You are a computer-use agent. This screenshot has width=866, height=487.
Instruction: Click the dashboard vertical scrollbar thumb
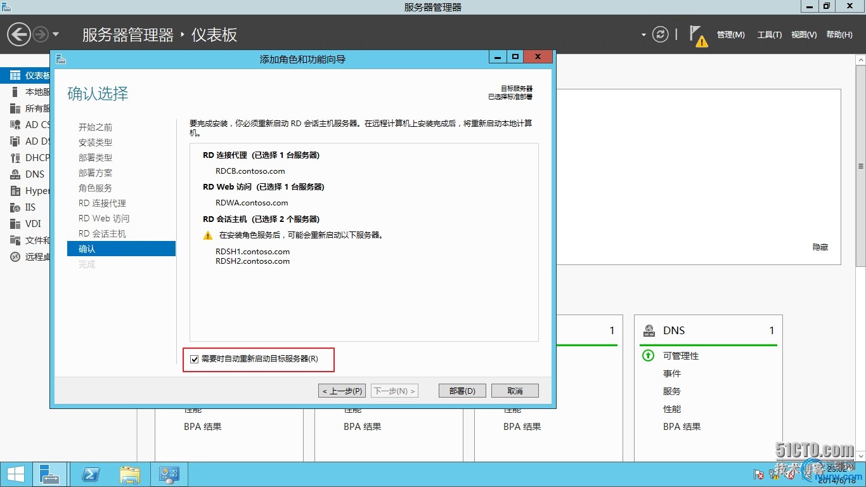click(860, 167)
